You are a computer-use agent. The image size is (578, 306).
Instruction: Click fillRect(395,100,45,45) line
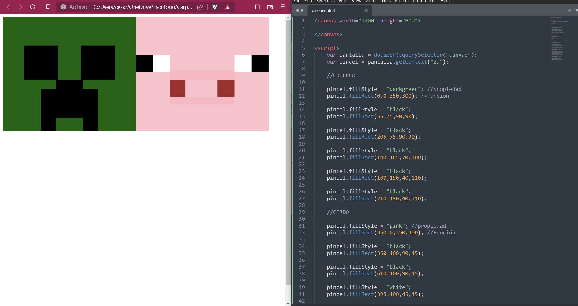375,294
